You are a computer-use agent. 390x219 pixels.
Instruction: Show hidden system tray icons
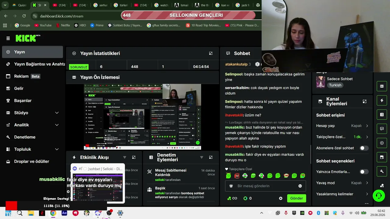coord(261,213)
